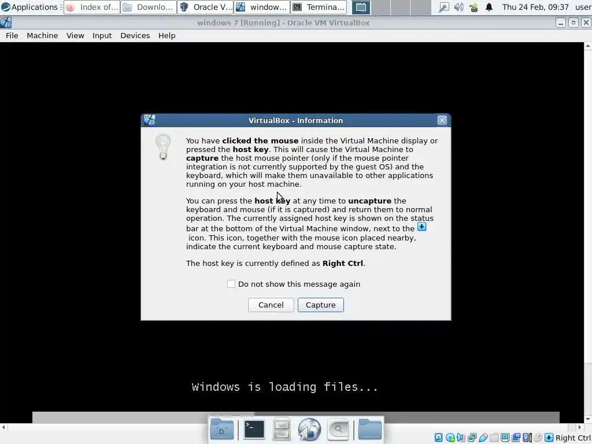Click the Capture button
This screenshot has width=592, height=444.
[320, 305]
